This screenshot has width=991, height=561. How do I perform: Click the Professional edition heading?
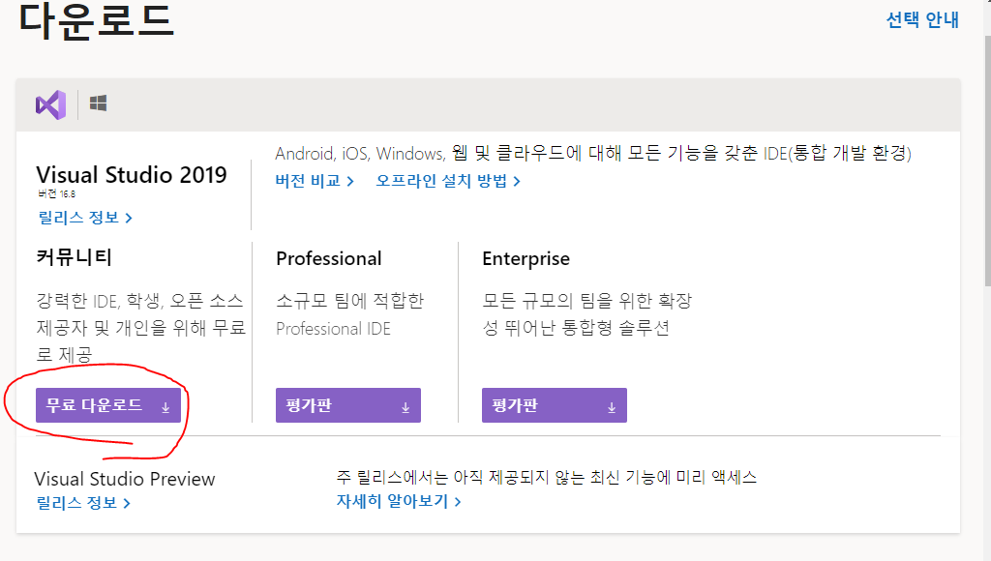tap(329, 258)
